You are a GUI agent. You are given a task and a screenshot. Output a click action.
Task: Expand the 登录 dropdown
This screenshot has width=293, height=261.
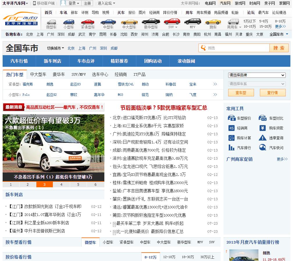click(x=74, y=3)
